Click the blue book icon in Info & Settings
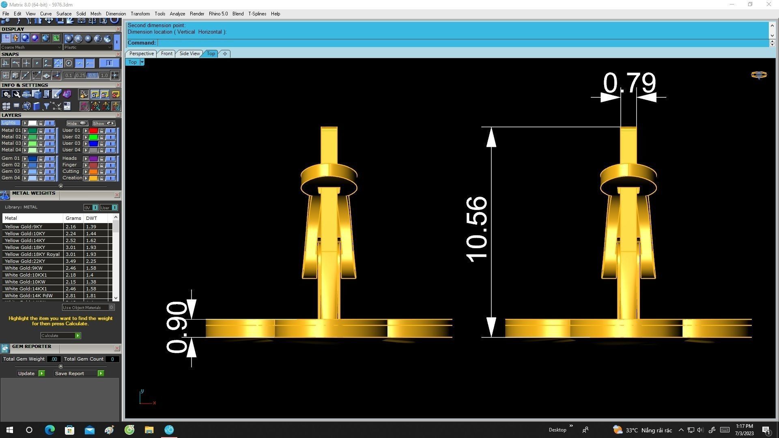Screen dimensions: 779x438 [x=36, y=106]
